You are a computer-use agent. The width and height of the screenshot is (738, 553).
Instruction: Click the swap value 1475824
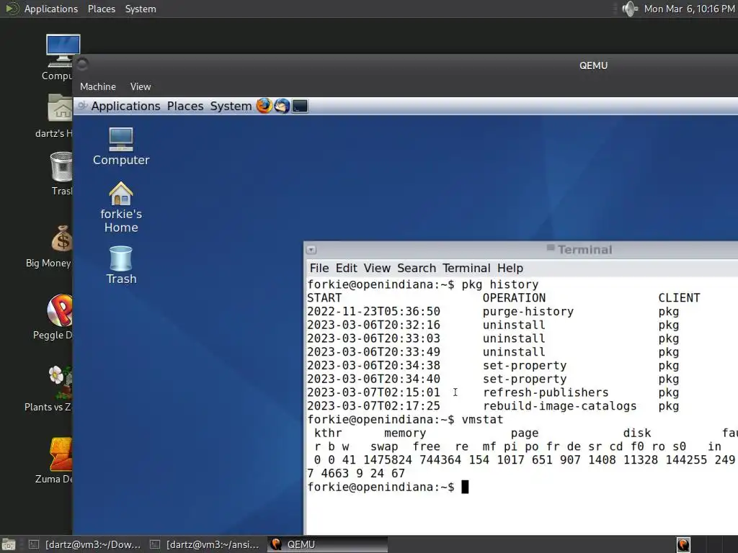click(387, 460)
